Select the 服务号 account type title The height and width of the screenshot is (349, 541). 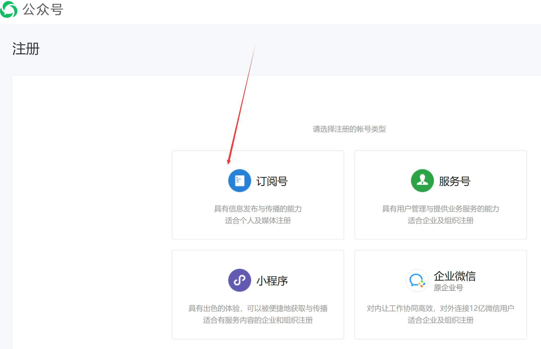[455, 181]
